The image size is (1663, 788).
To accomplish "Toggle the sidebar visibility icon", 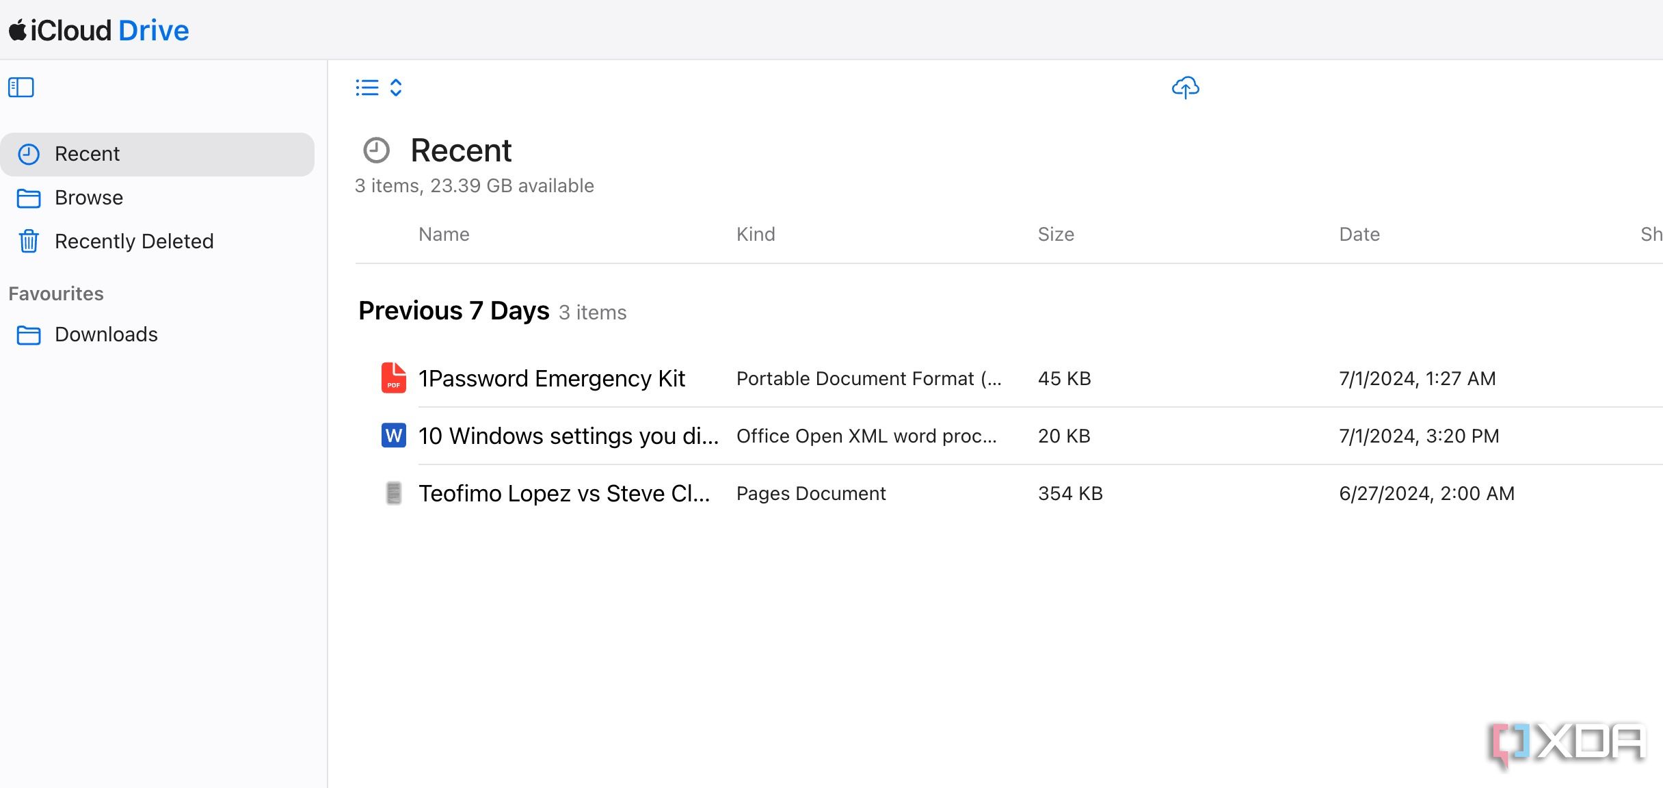I will tap(21, 88).
